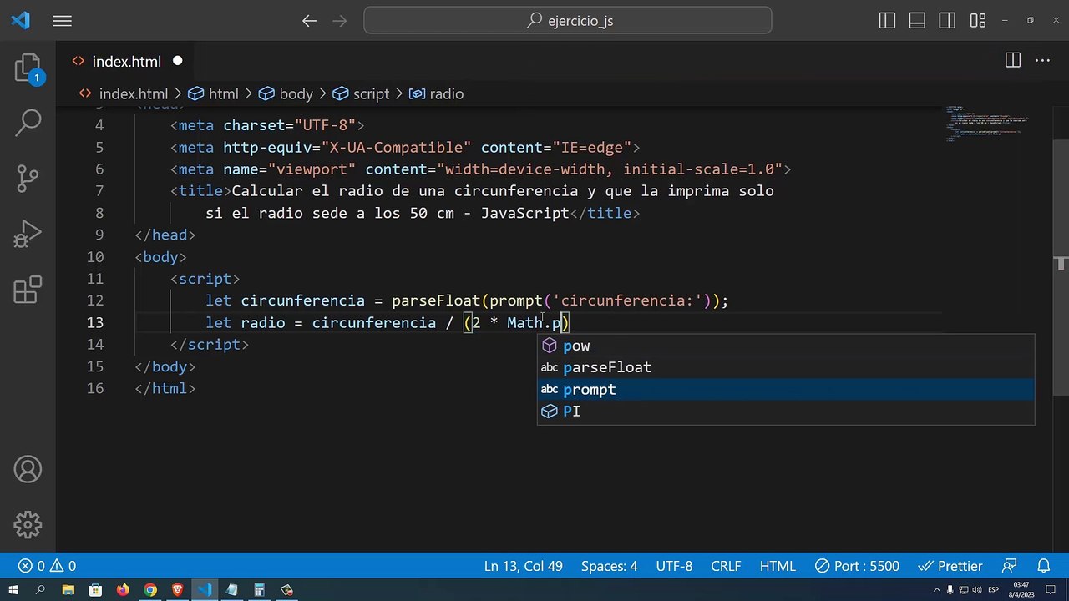Select the index.html editor tab
The width and height of the screenshot is (1069, 601).
(x=127, y=61)
